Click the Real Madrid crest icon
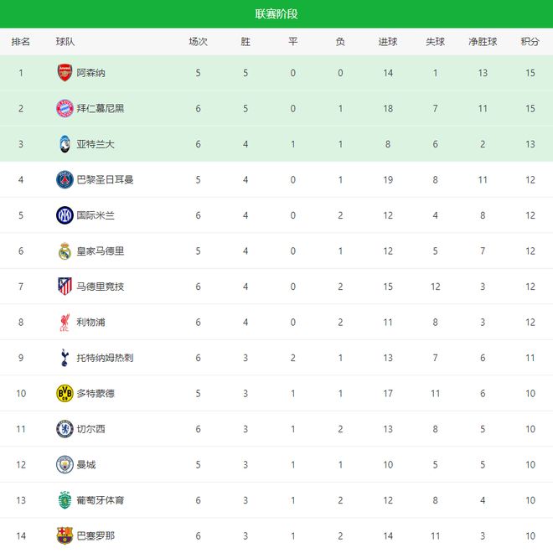553x553 pixels. pos(65,251)
